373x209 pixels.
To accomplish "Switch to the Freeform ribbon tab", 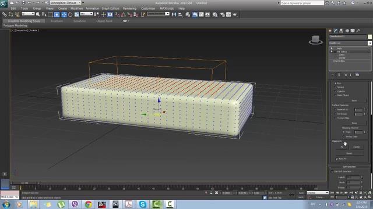I will pos(57,21).
